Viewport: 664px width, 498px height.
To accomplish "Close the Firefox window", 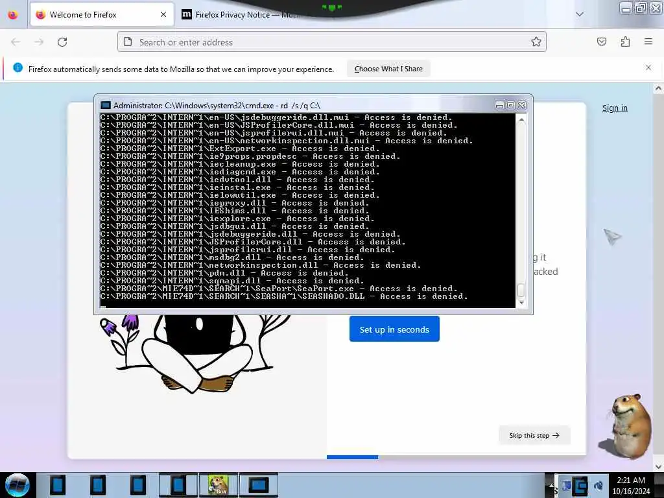I will coord(656,9).
